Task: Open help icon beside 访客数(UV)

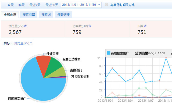Action: pos(90,26)
